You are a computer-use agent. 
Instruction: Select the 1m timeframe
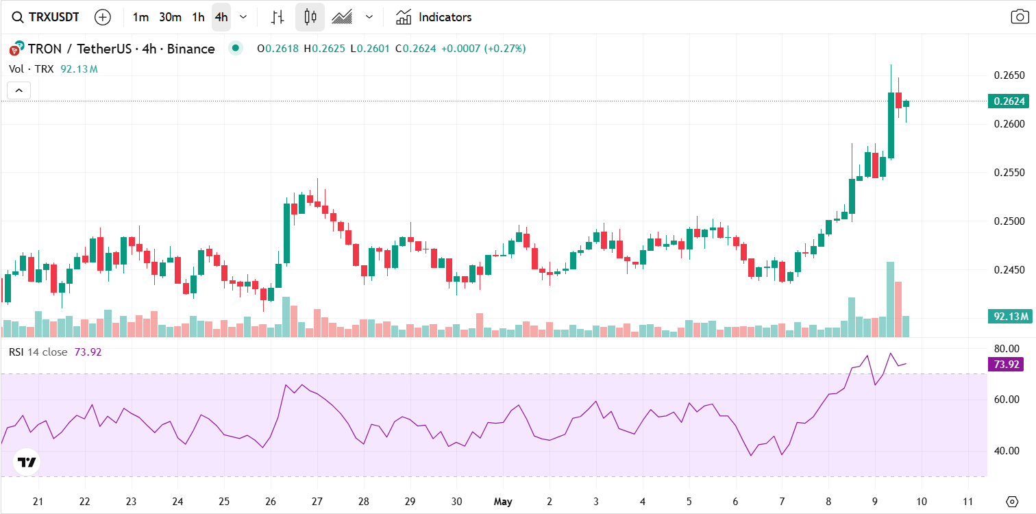140,17
